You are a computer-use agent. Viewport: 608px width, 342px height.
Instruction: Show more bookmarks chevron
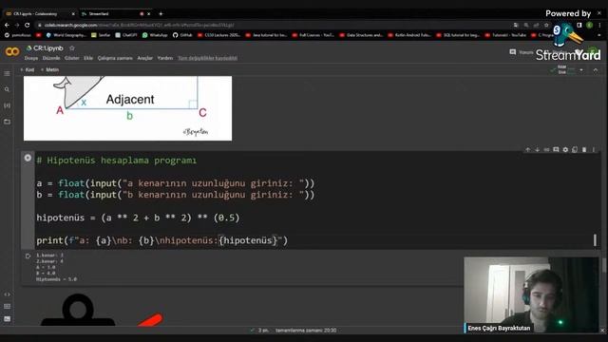tap(599, 35)
